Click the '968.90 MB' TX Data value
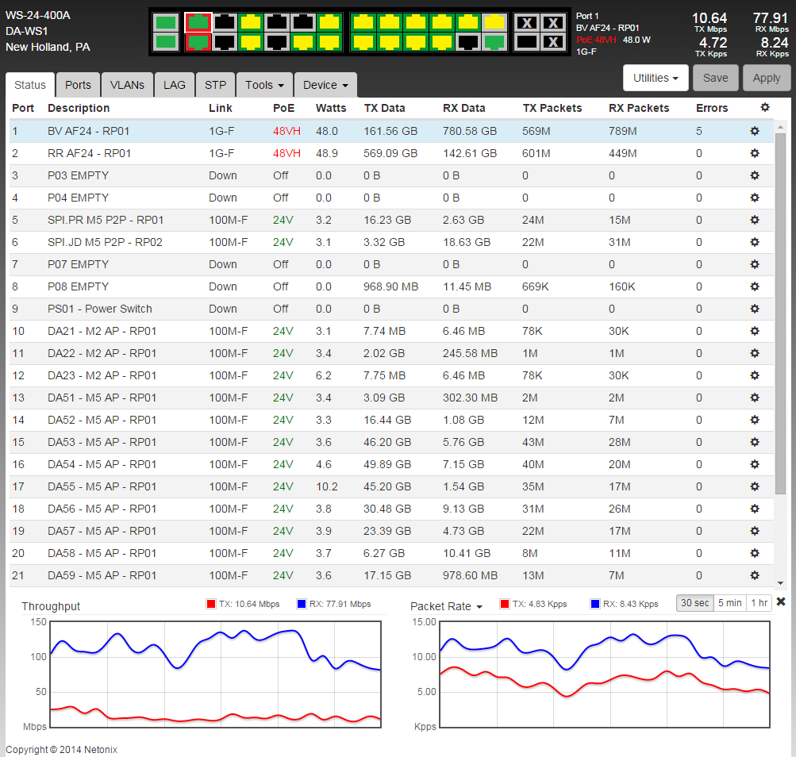Viewport: 796px width, 757px height. (x=390, y=286)
